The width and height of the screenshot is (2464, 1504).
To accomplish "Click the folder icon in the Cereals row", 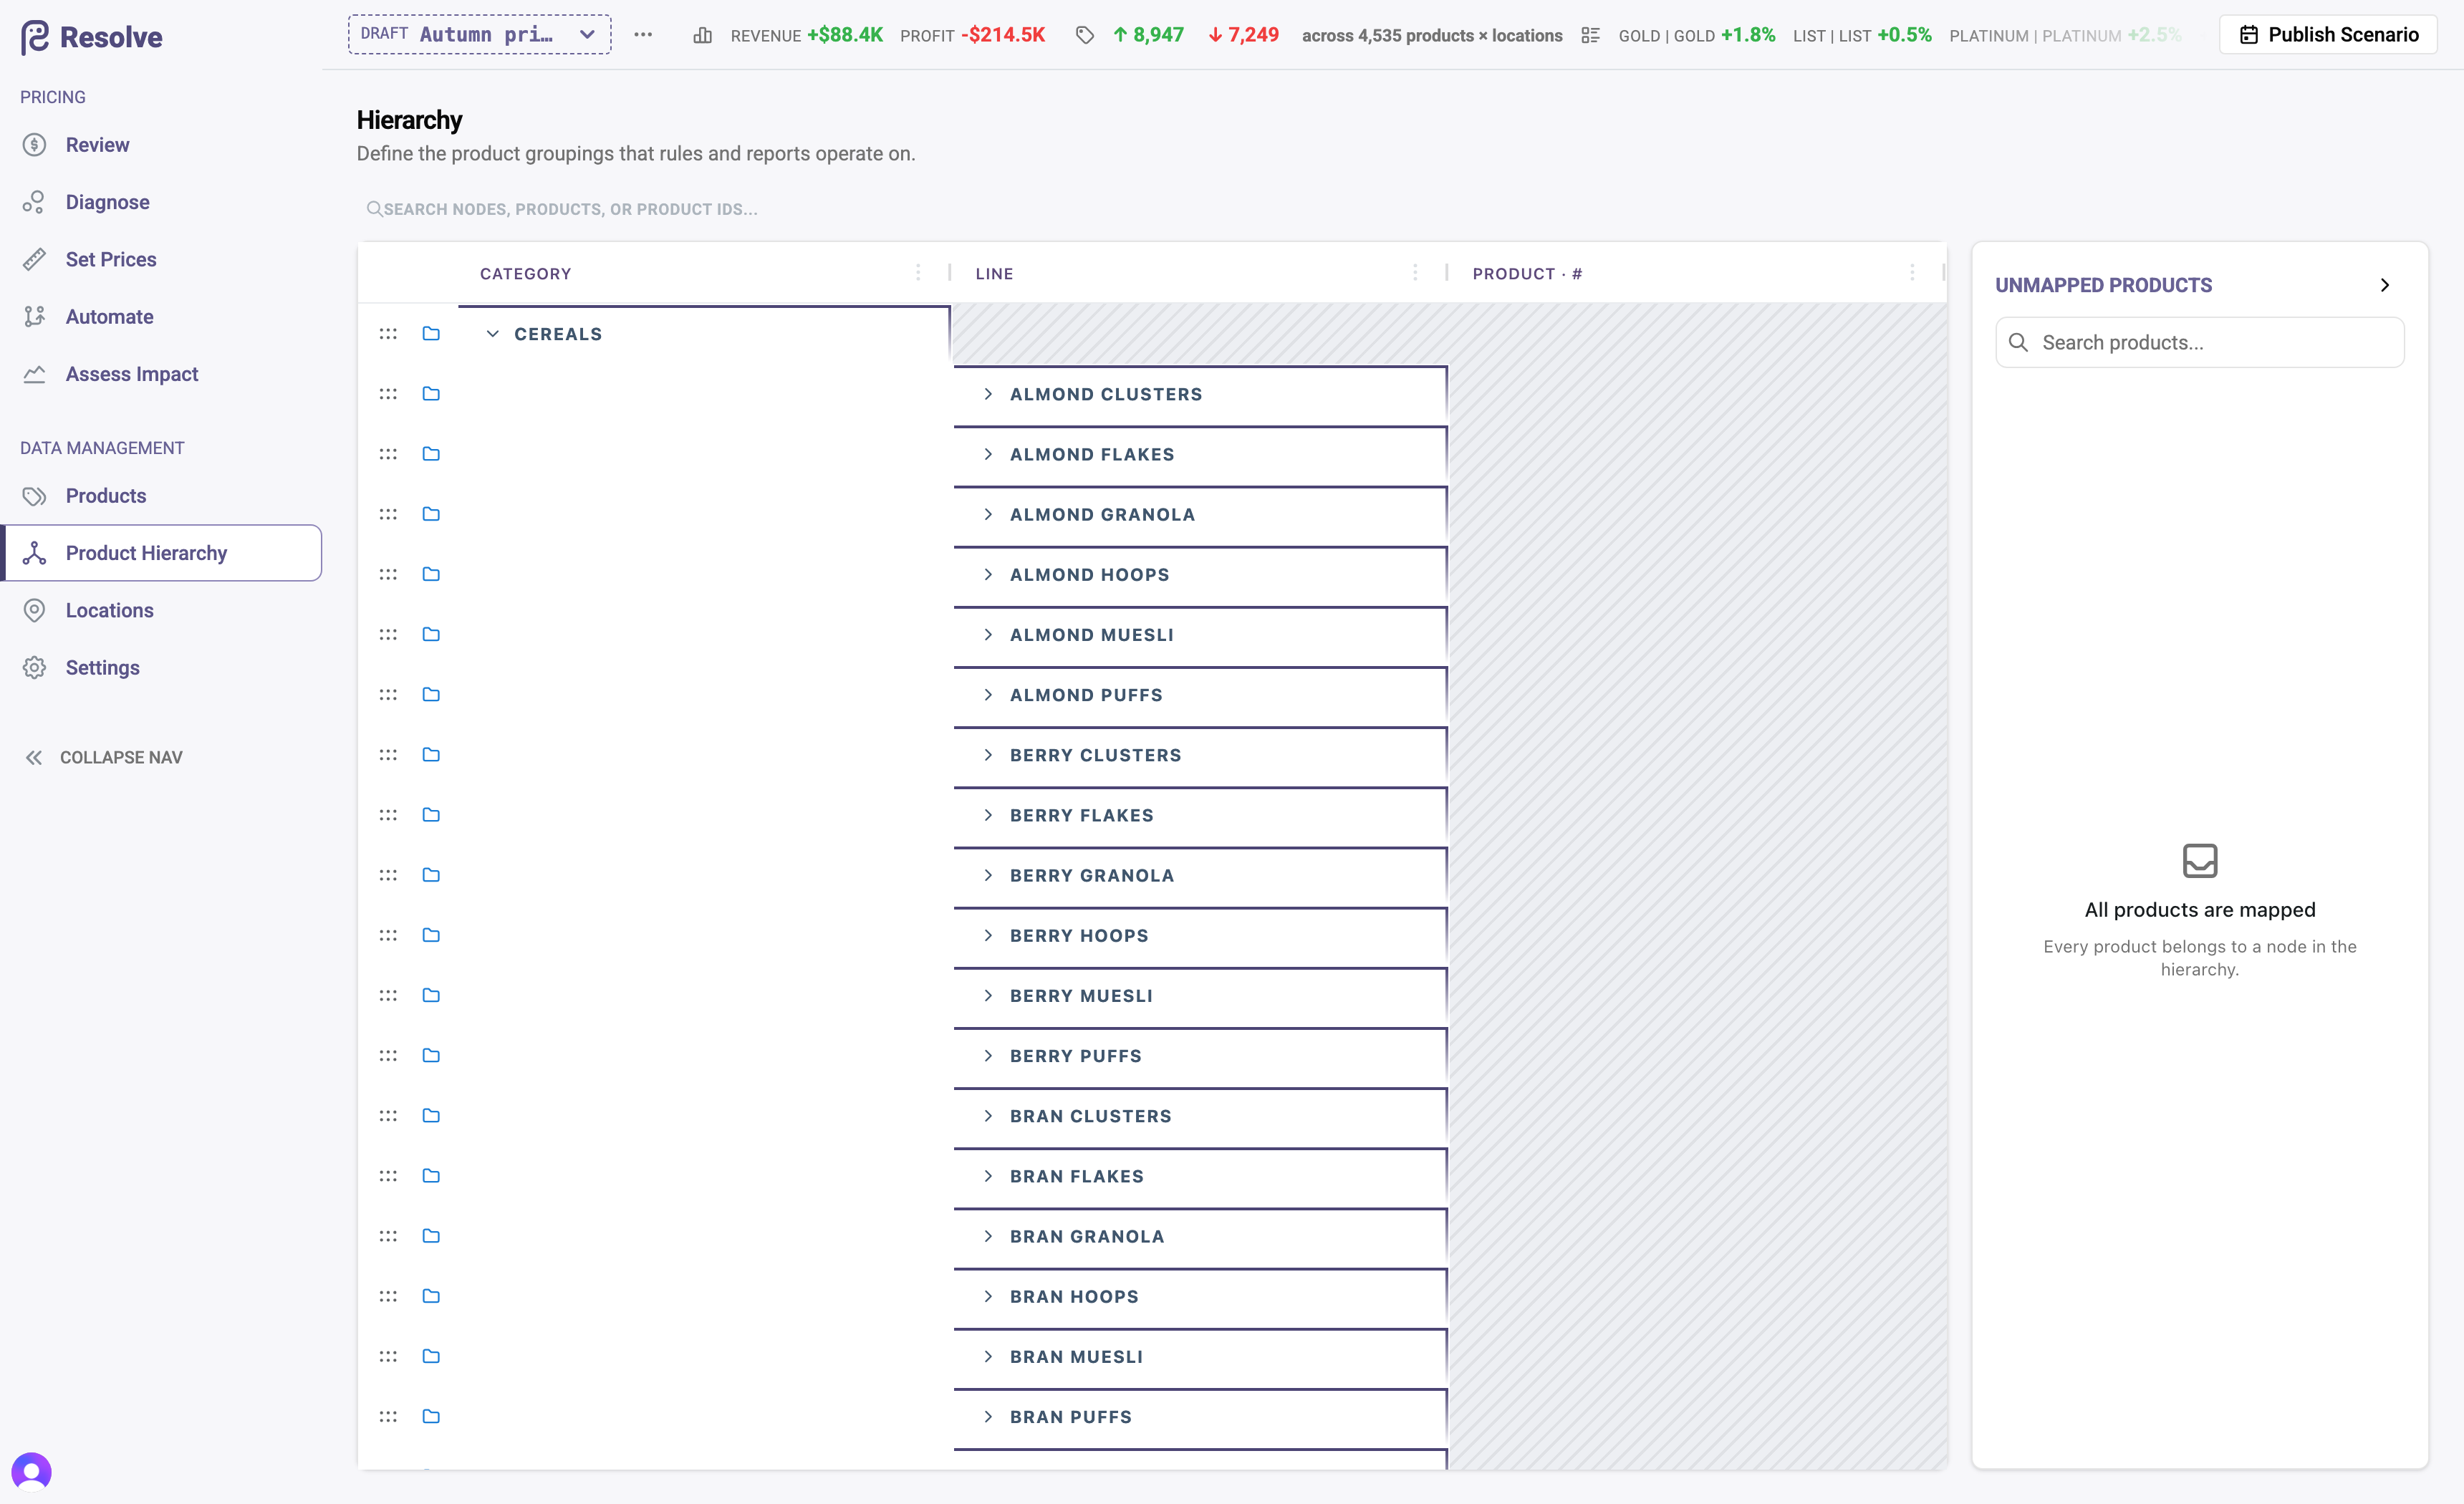I will pyautogui.click(x=431, y=334).
